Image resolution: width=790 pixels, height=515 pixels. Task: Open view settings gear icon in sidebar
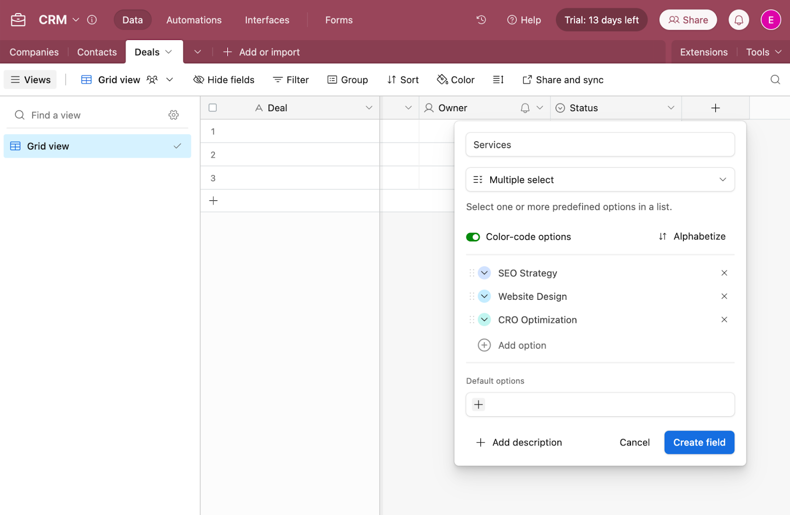coord(173,115)
